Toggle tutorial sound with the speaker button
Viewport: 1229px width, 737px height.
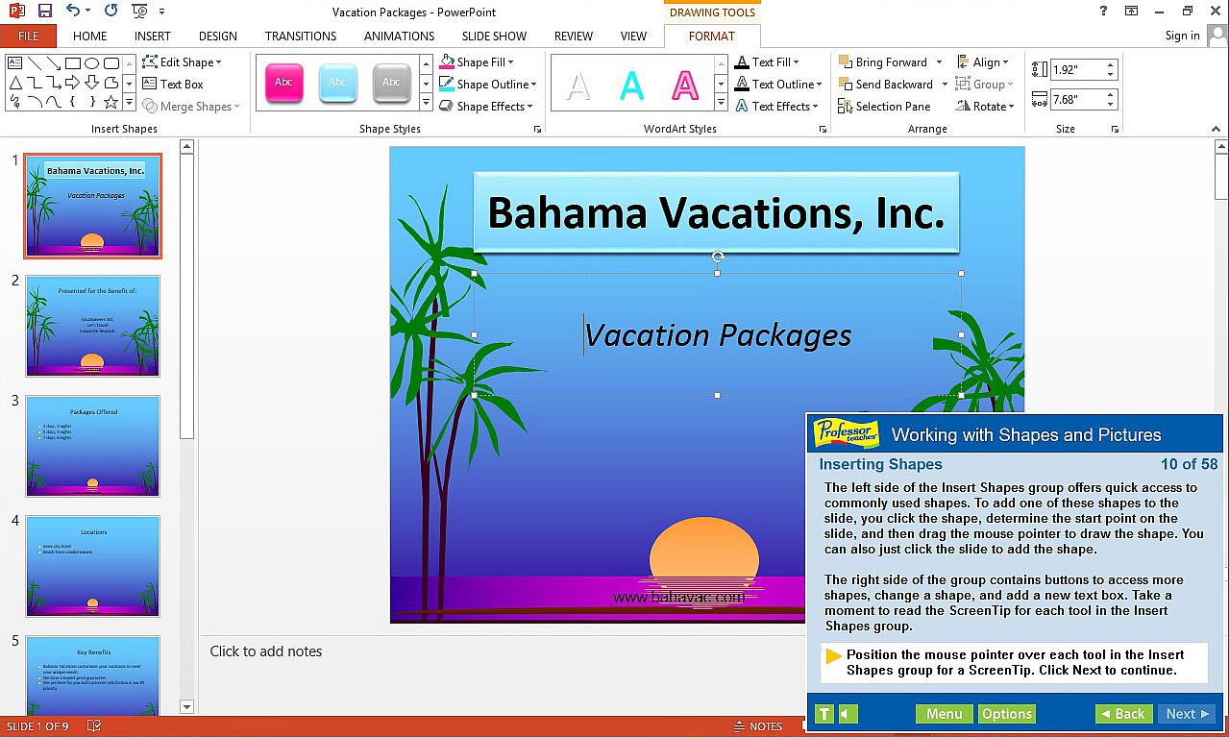(x=848, y=714)
